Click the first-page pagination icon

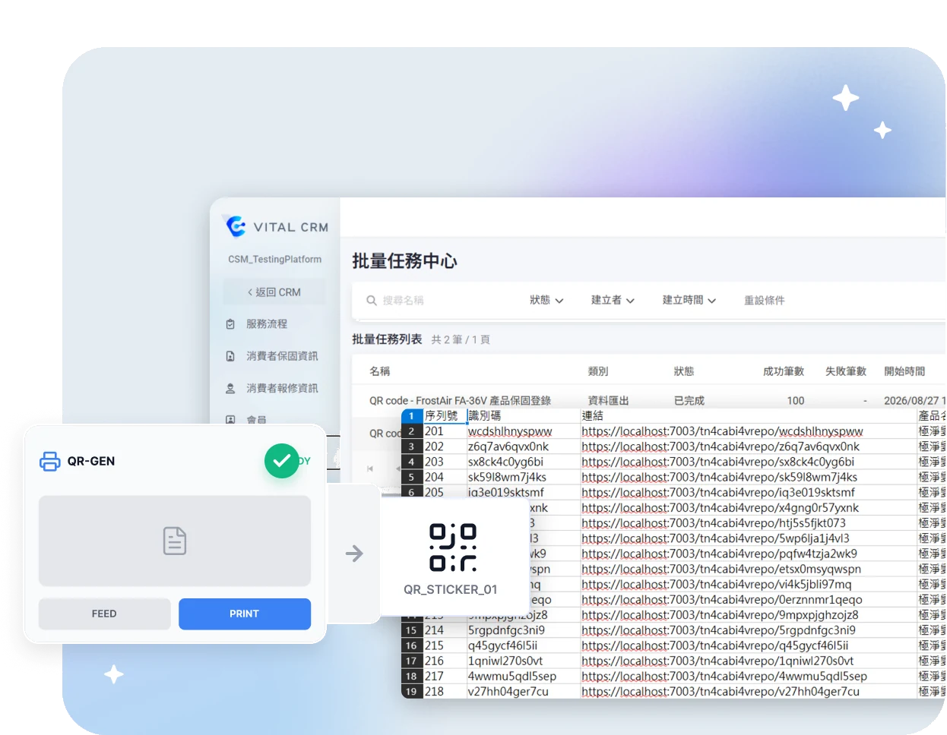click(370, 468)
